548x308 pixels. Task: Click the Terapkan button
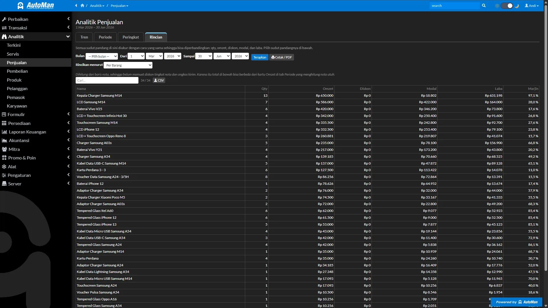[260, 57]
